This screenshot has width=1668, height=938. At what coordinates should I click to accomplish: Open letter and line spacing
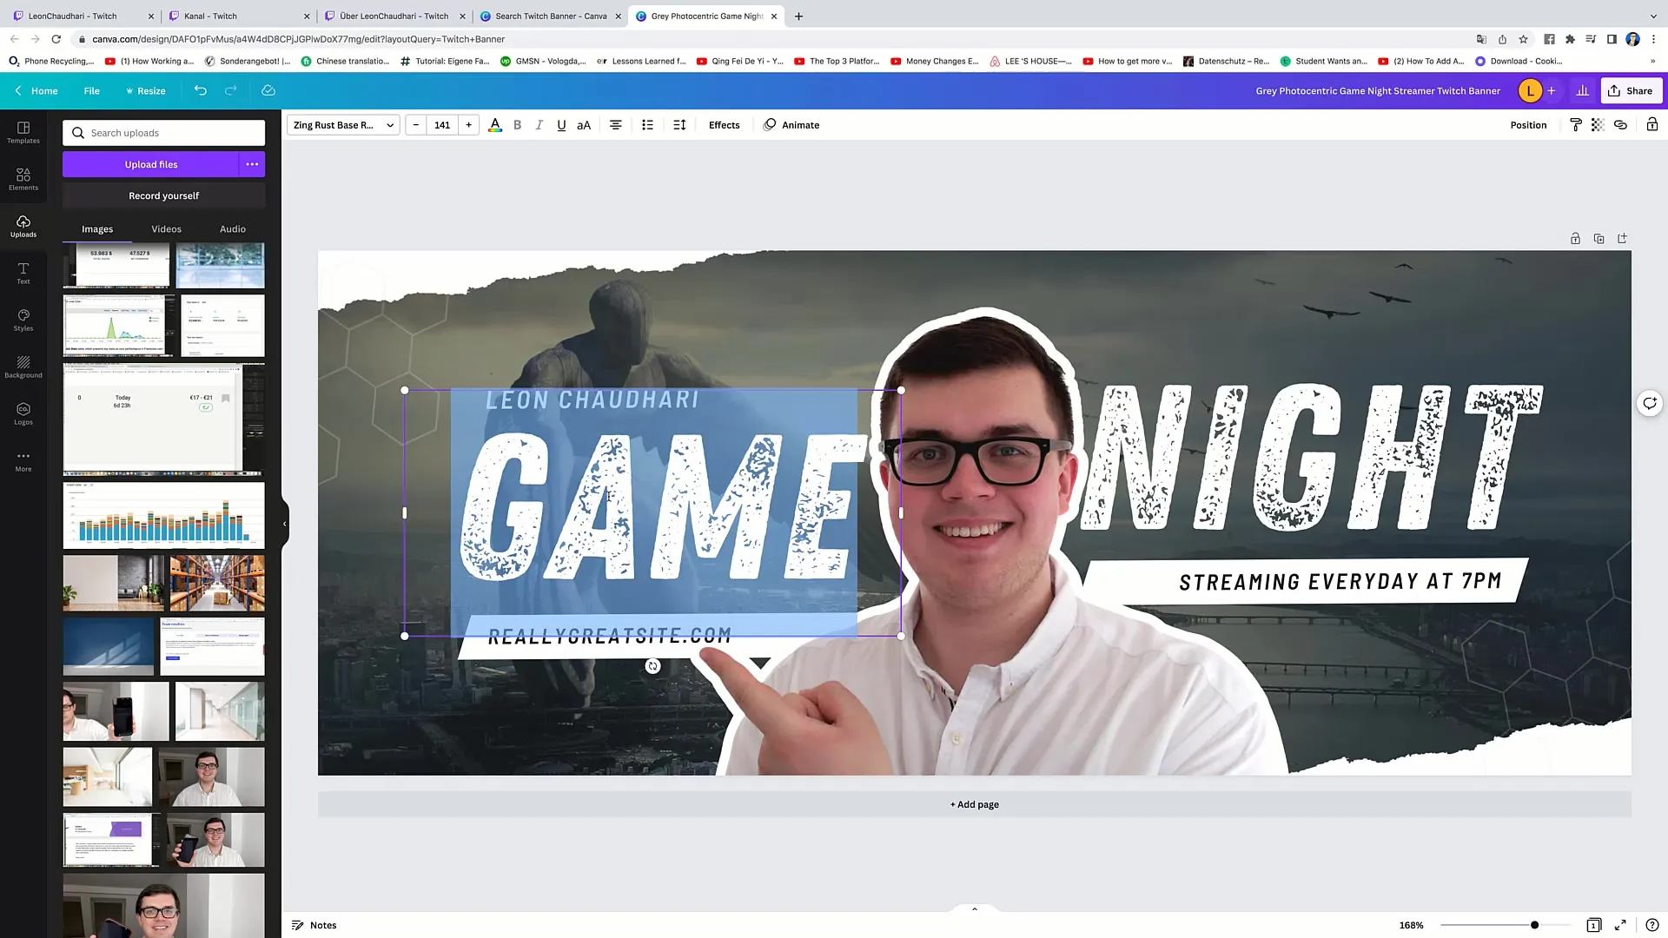click(679, 125)
